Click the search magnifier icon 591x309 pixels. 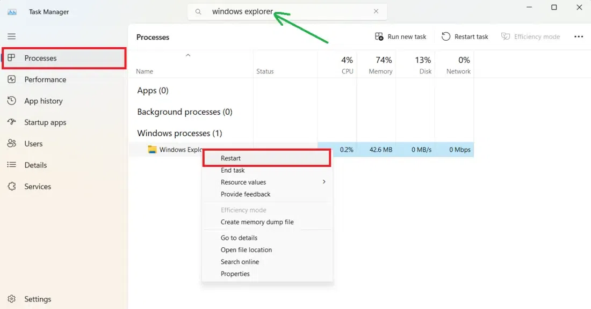(198, 12)
